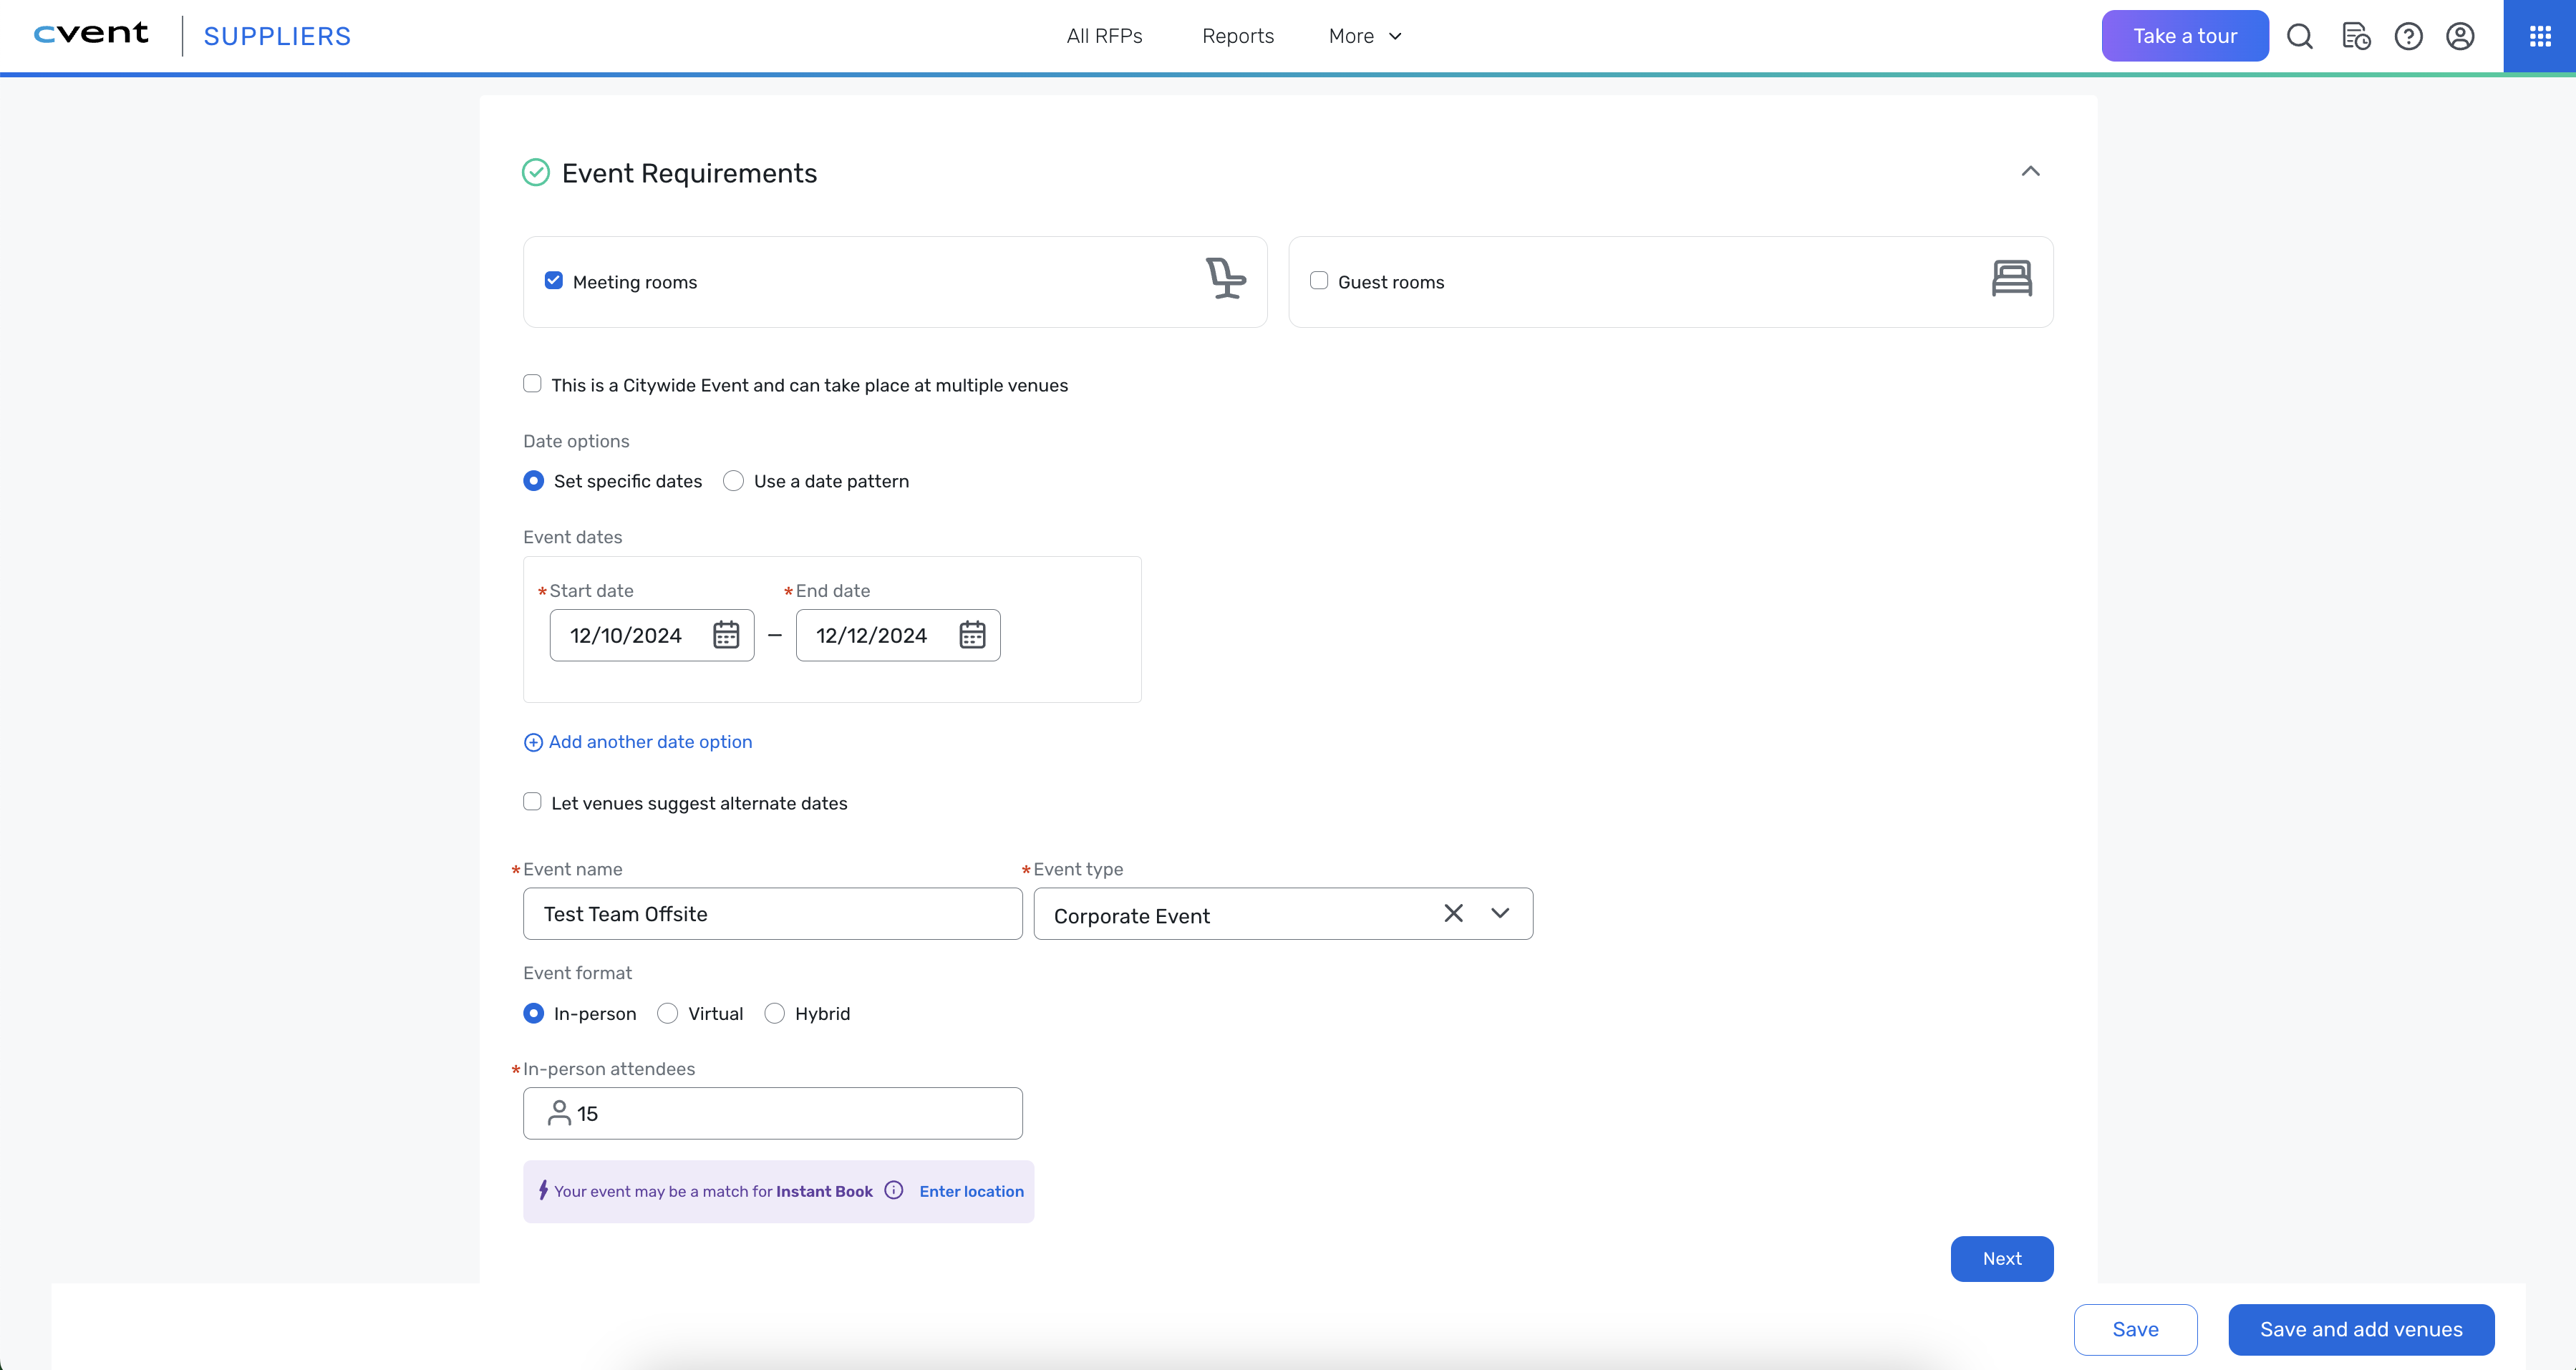Open the Start date calendar picker

726,635
